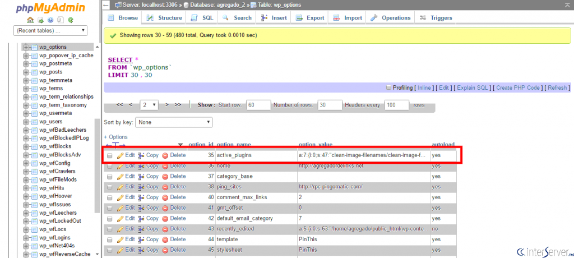The height and width of the screenshot is (258, 574).
Task: Click the Inline edit link
Action: (x=424, y=88)
